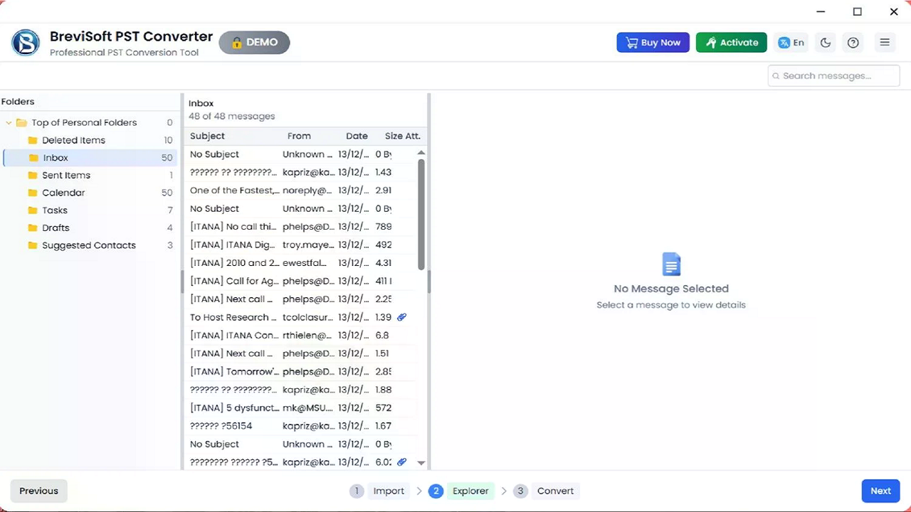Click scroll down arrow in message list
911x512 pixels.
(x=421, y=463)
